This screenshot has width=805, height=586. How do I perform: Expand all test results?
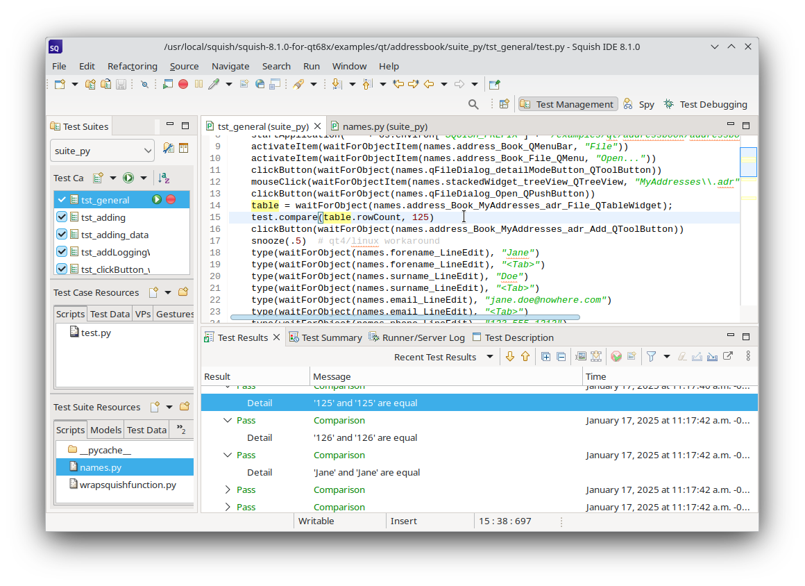click(545, 357)
